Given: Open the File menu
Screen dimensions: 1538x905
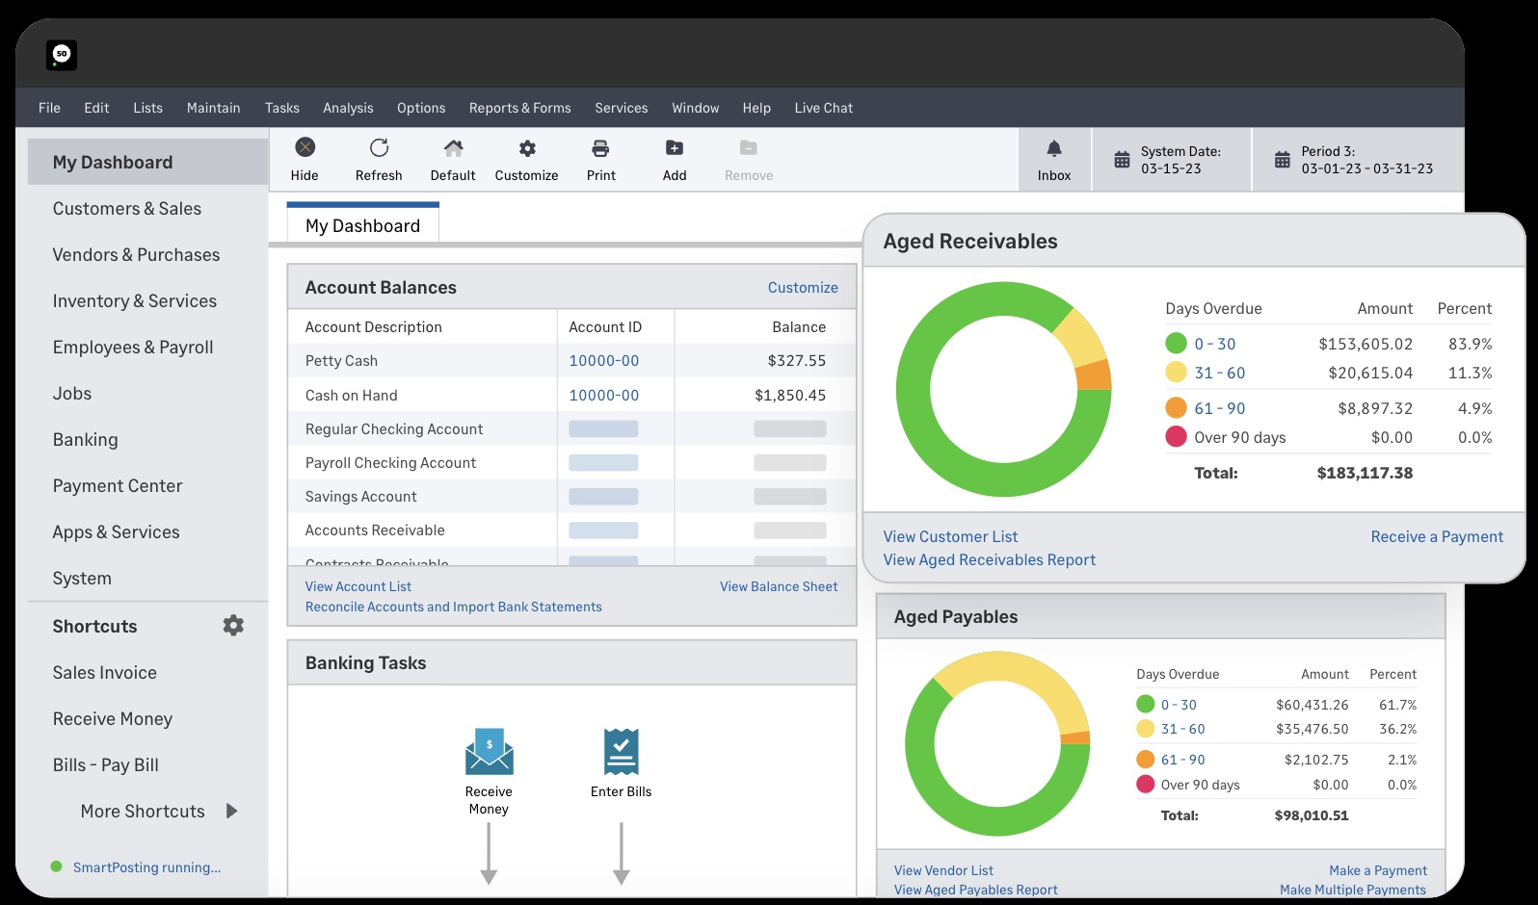Looking at the screenshot, I should [49, 108].
